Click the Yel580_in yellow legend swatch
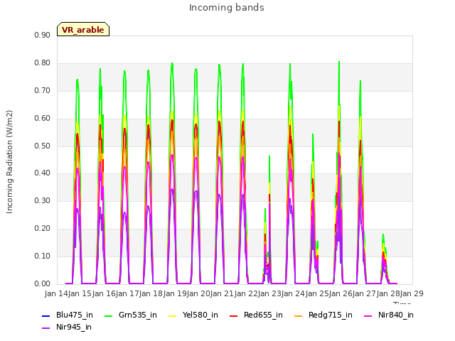The width and height of the screenshot is (455, 341). (172, 315)
